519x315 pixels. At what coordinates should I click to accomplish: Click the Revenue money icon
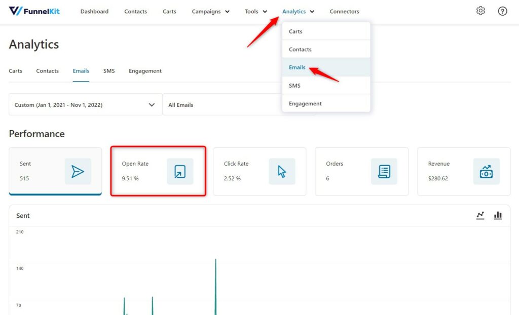pyautogui.click(x=486, y=171)
